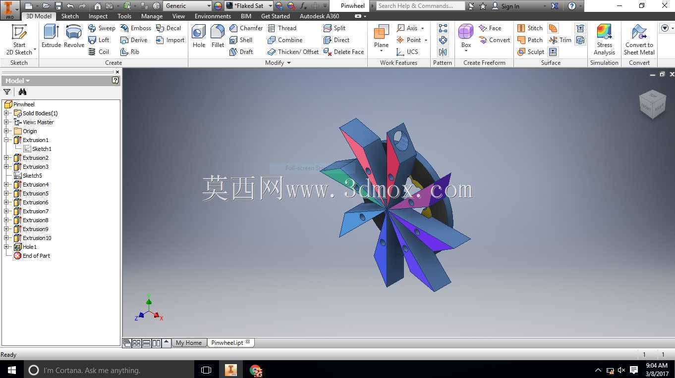Select the Extrude tool
This screenshot has width=675, height=378.
point(51,36)
